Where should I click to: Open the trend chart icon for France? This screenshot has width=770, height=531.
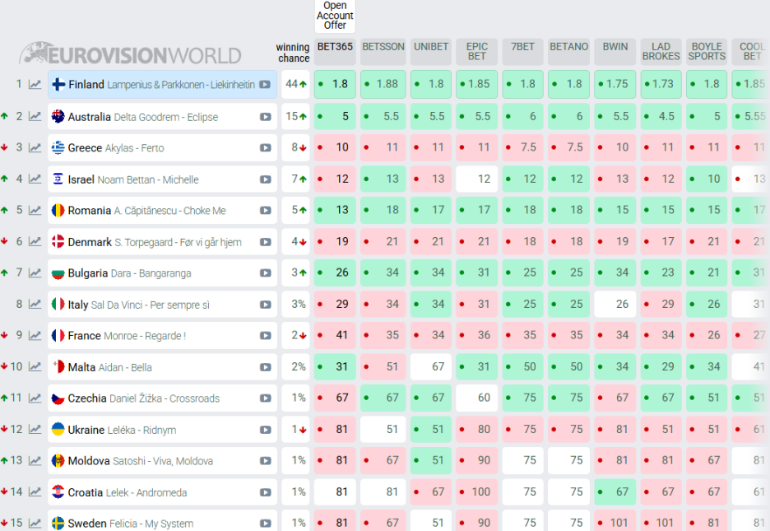(35, 336)
